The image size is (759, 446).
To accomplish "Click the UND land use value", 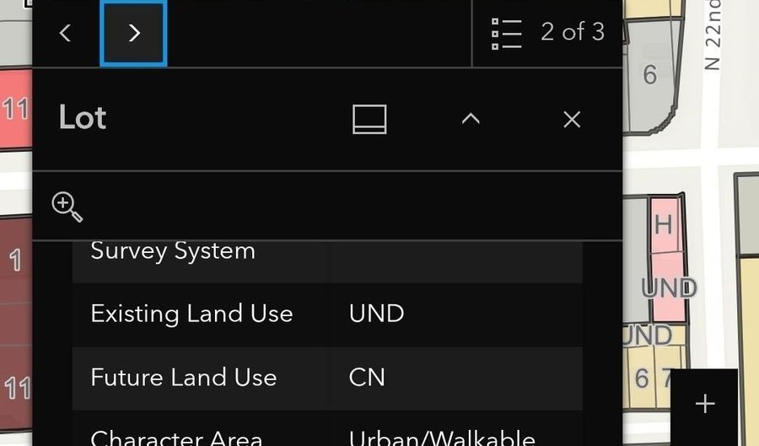I will tap(377, 314).
